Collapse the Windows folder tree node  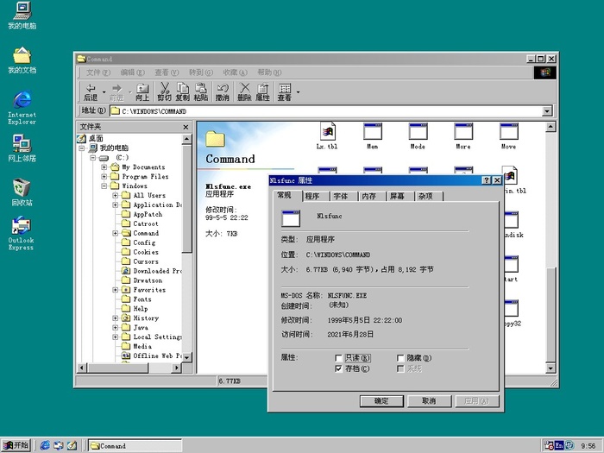(104, 186)
